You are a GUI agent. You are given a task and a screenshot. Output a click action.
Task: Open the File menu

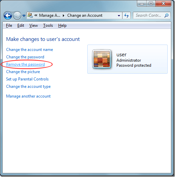(x=9, y=25)
